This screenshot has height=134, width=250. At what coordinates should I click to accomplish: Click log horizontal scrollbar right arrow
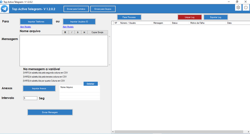pyautogui.click(x=248, y=132)
